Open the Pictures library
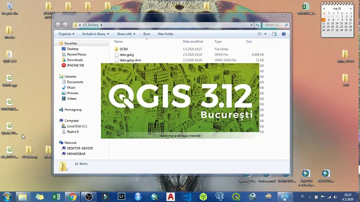This screenshot has height=202, width=360. click(x=72, y=93)
